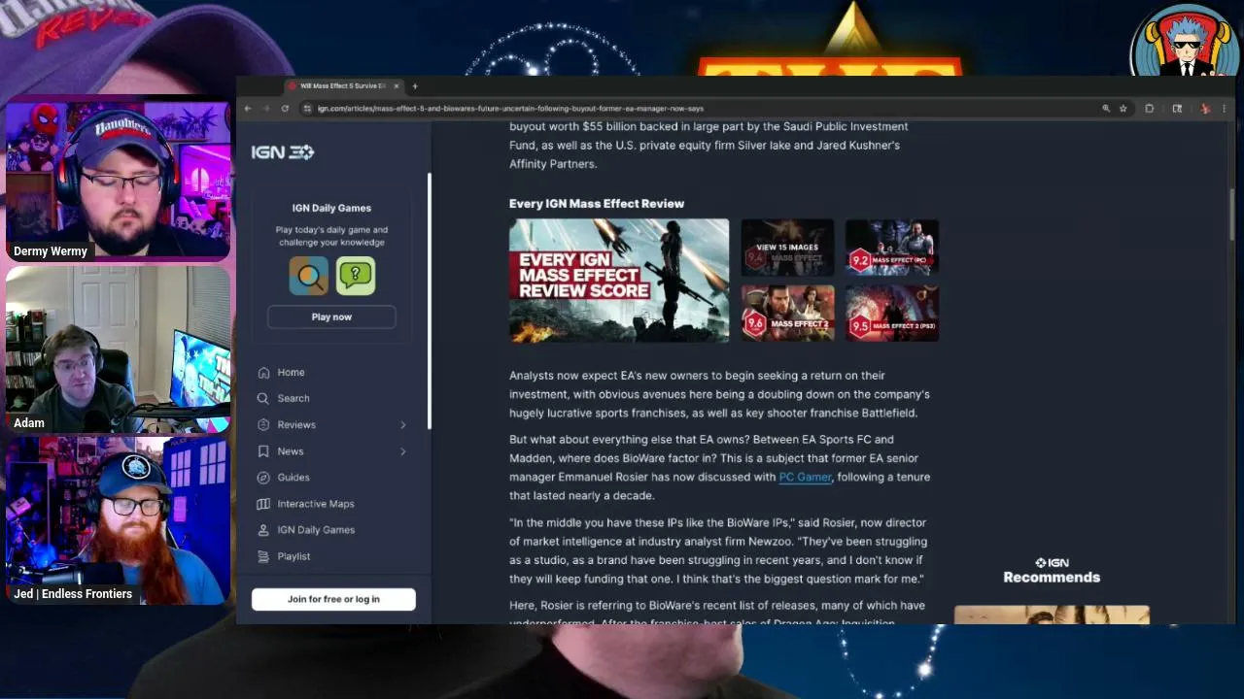Open the Mass Effect (PC) 9.2 thumbnail

892,248
